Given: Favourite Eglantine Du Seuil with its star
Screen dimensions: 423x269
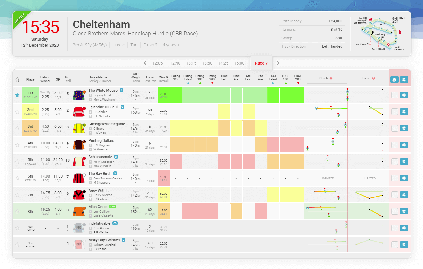Looking at the screenshot, I should (x=17, y=111).
